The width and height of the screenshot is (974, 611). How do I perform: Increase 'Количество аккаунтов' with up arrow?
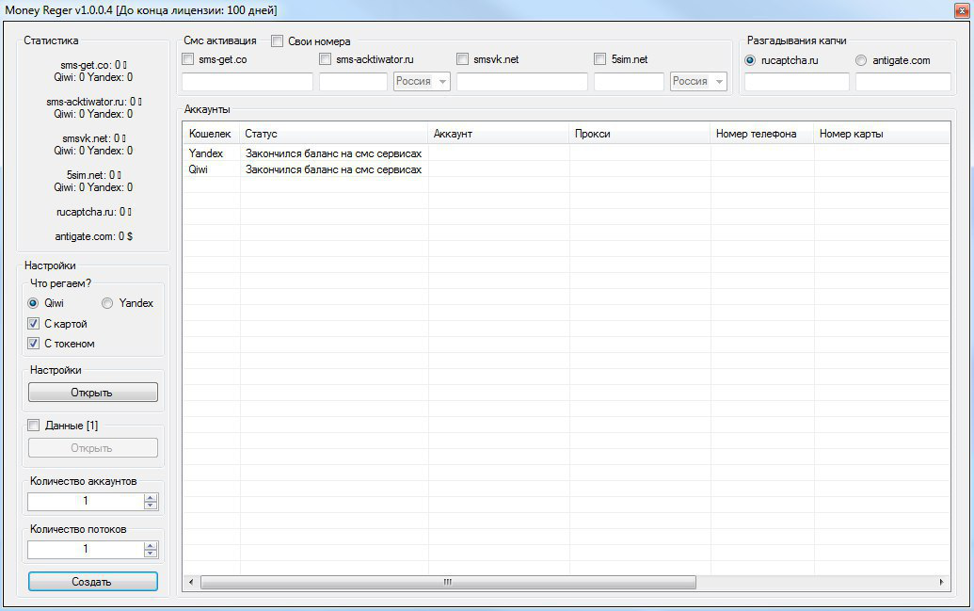(151, 497)
